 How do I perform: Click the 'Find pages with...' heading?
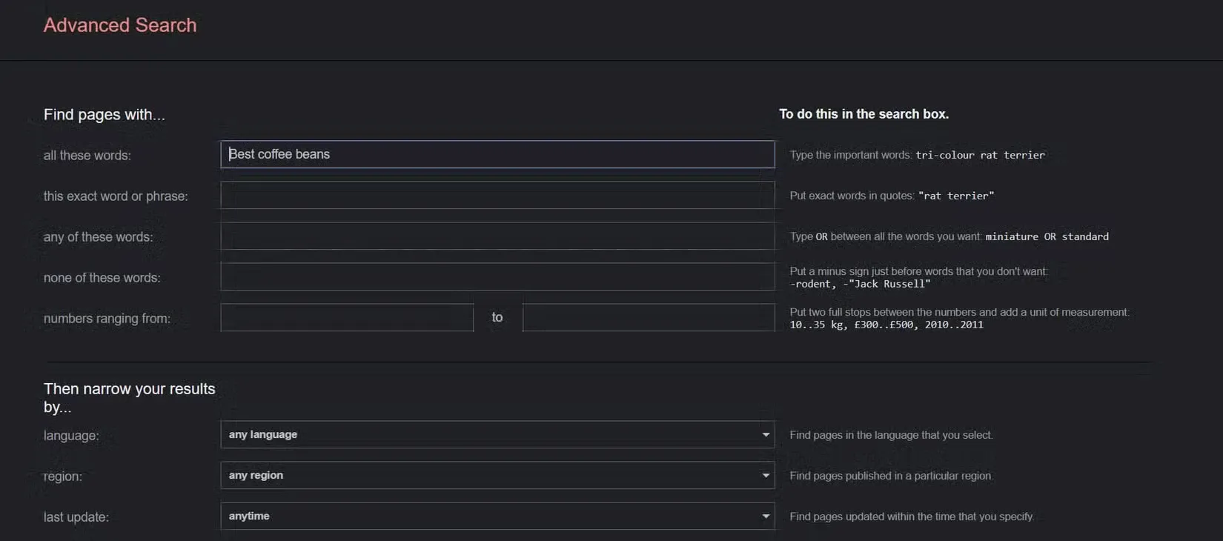pos(105,115)
